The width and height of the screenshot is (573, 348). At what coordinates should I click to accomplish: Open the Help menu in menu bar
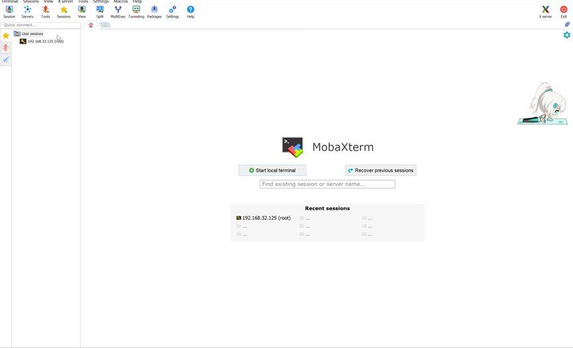(137, 1)
